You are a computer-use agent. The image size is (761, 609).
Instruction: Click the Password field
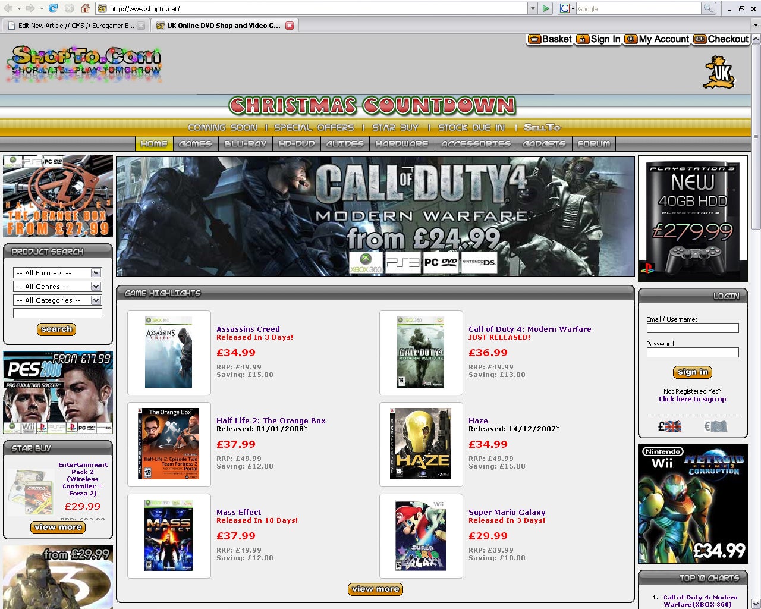[693, 353]
